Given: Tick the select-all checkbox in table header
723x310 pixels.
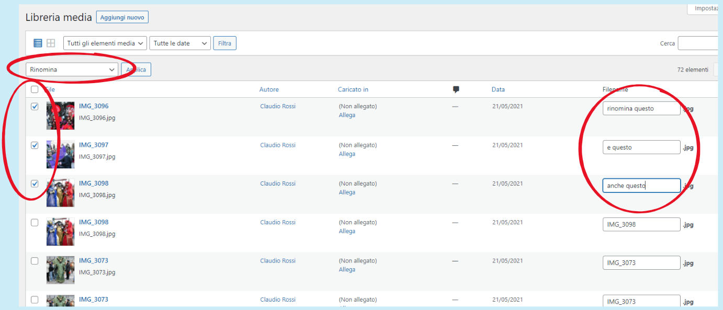Looking at the screenshot, I should pos(35,89).
